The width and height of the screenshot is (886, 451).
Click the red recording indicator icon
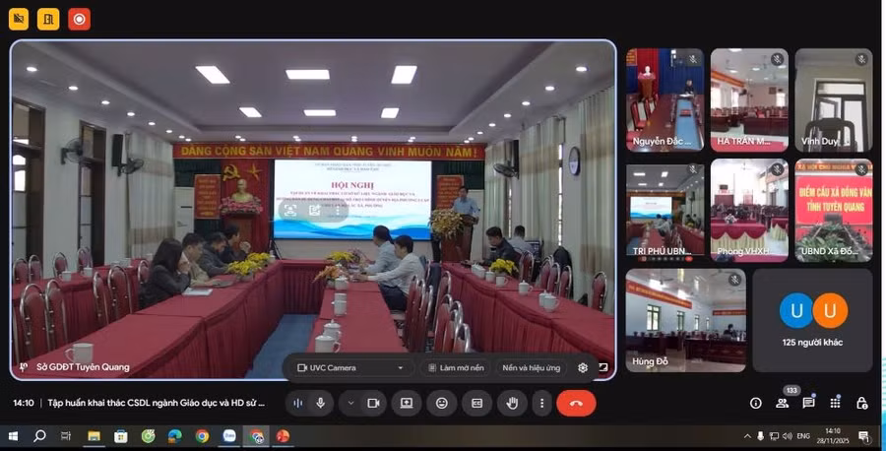point(80,18)
